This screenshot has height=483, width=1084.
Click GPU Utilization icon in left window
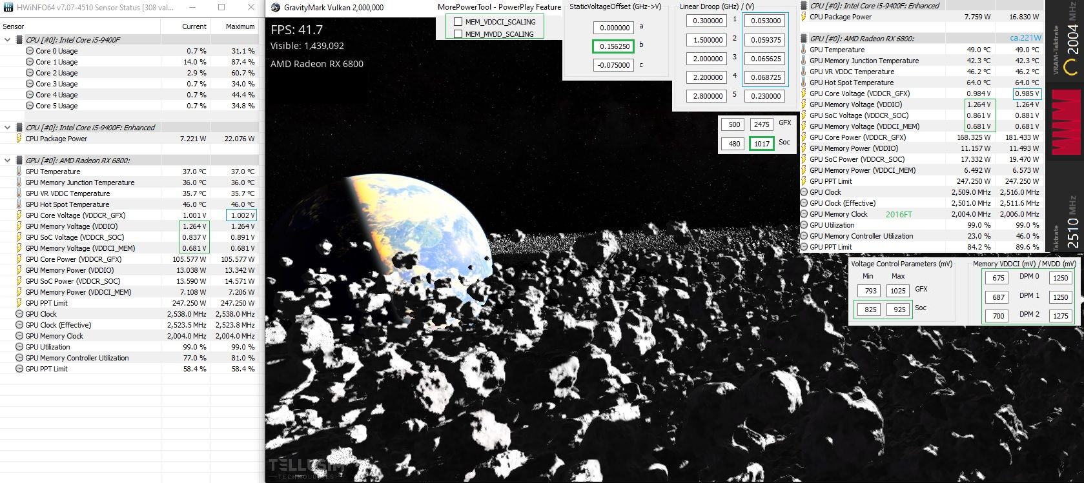pos(19,347)
